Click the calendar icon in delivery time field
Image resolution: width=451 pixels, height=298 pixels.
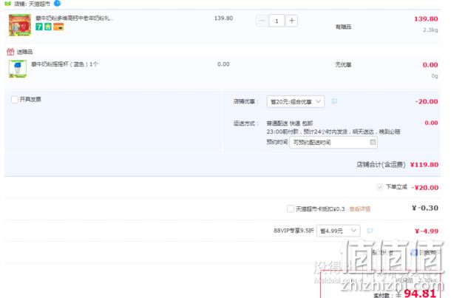click(x=373, y=142)
